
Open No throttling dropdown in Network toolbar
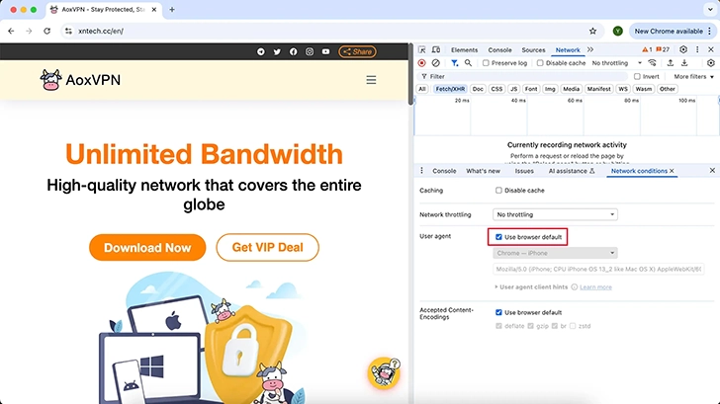coord(616,63)
